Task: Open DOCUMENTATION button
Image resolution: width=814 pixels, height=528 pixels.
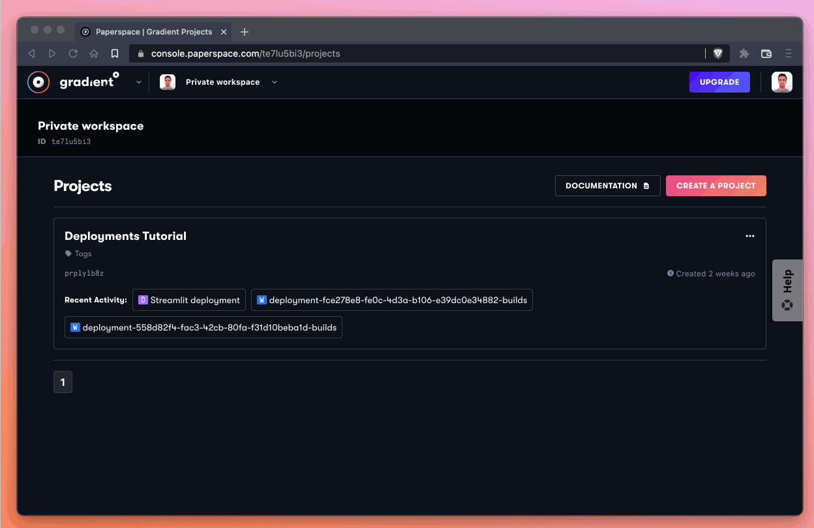Action: (607, 186)
